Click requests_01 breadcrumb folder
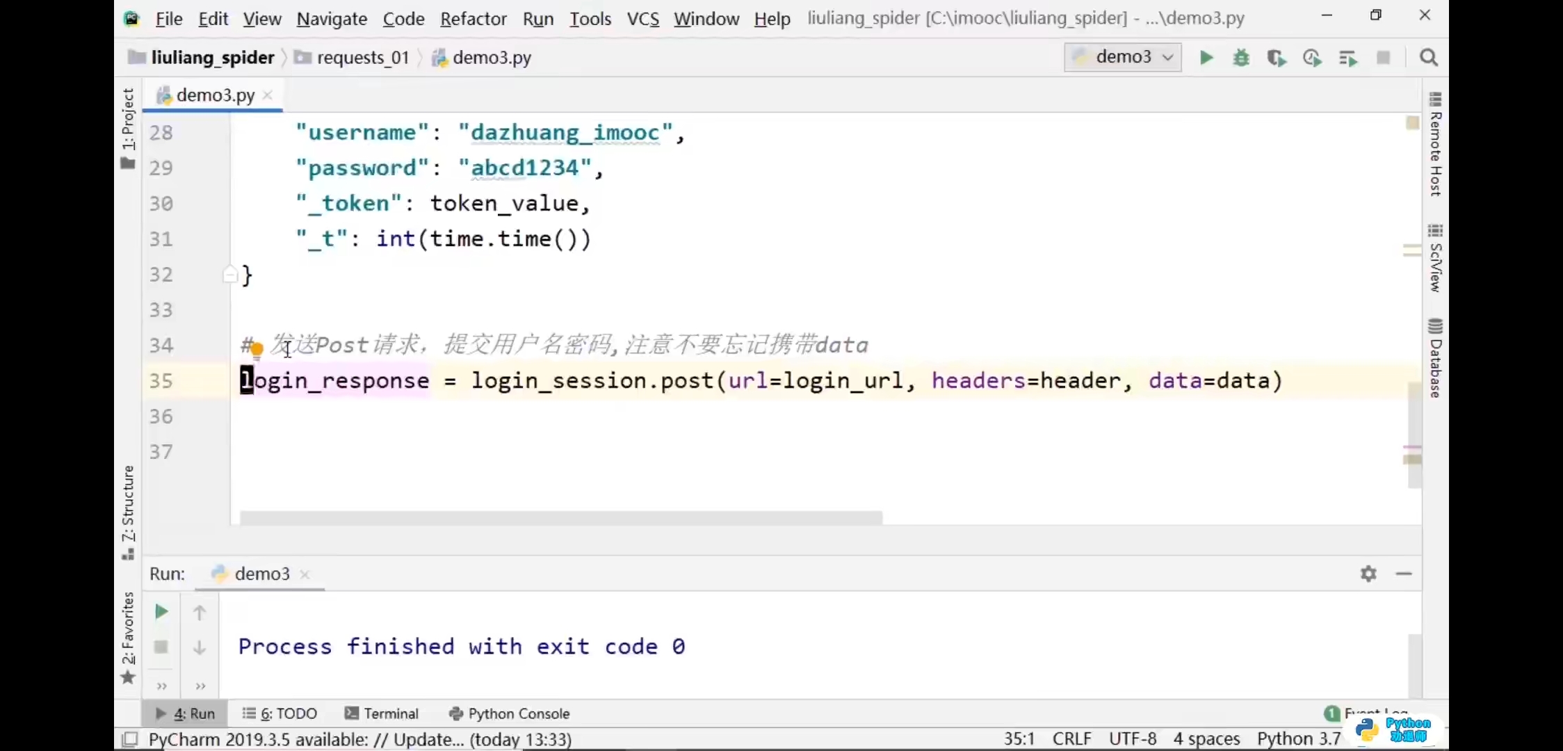The image size is (1563, 751). 352,58
